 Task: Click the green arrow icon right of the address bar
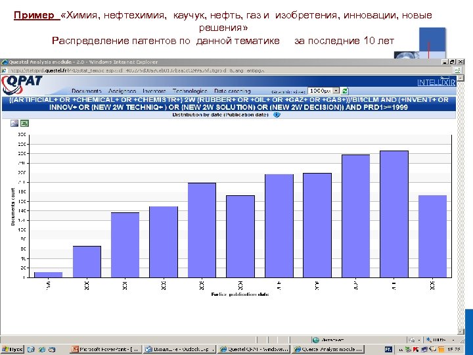tap(458, 70)
